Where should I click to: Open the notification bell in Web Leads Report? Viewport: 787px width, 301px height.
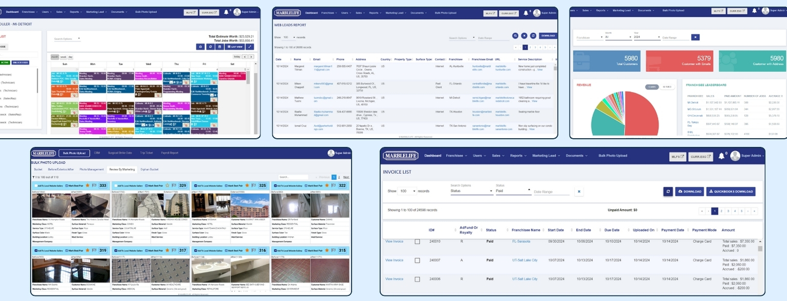point(526,13)
